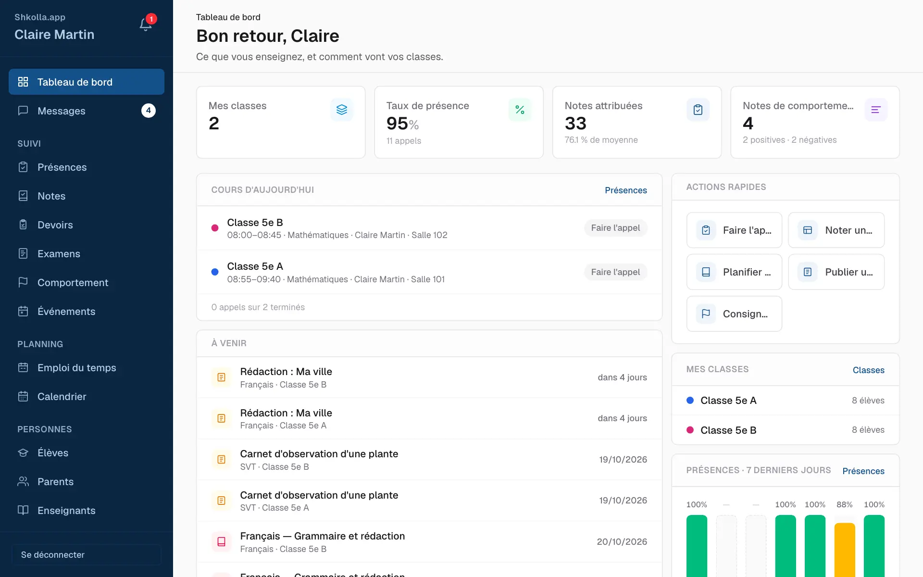This screenshot has height=577, width=923.
Task: Select Classe 5e B row in Mes classes
Action: click(785, 430)
